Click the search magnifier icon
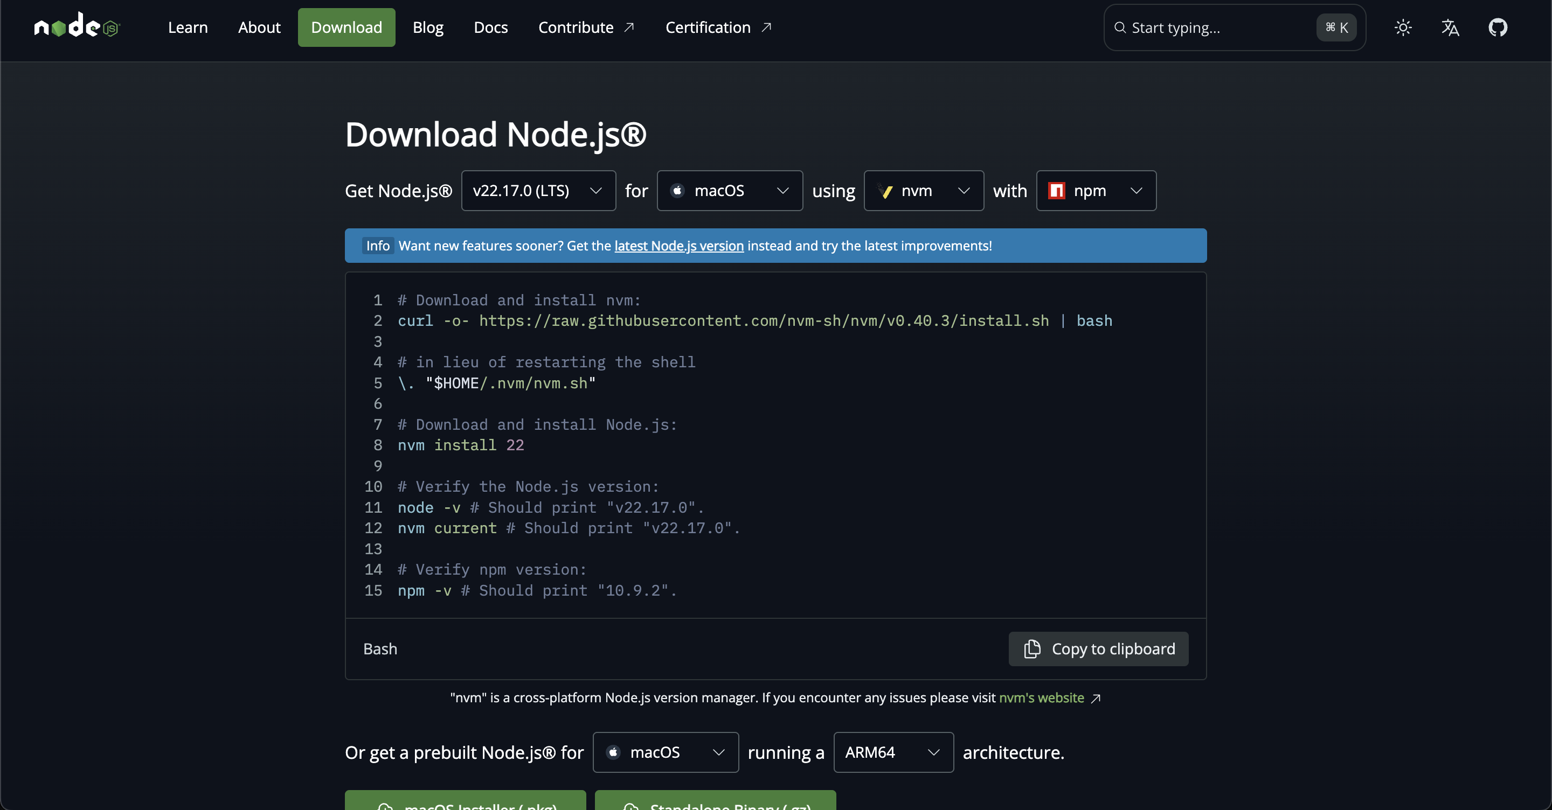 coord(1119,27)
